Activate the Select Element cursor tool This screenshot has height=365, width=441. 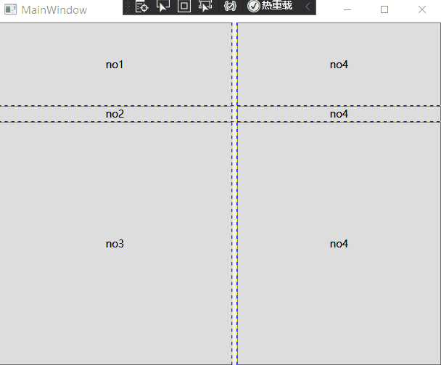tap(163, 7)
